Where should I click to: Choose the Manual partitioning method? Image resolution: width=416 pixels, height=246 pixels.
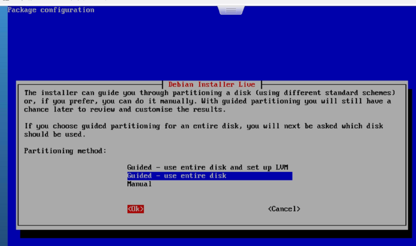click(139, 184)
